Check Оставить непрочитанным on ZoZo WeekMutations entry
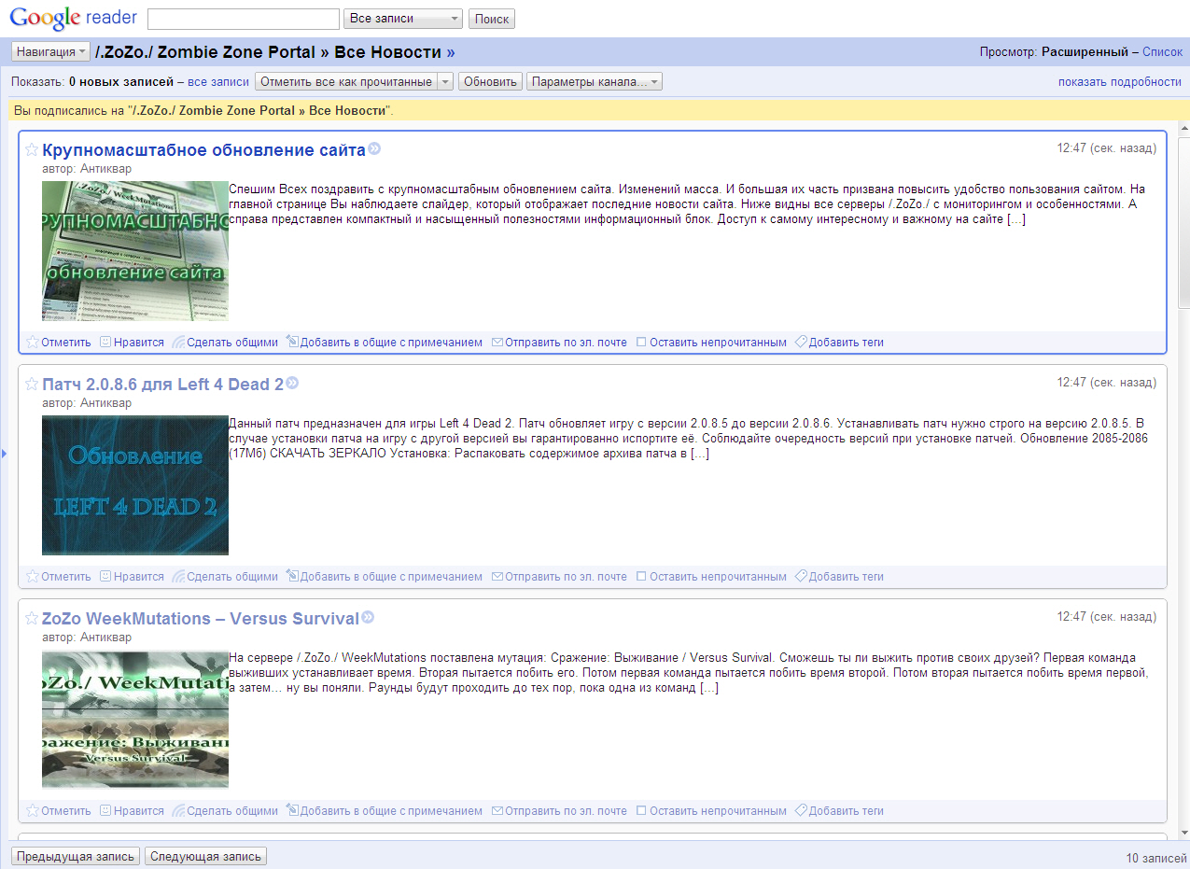 click(641, 811)
